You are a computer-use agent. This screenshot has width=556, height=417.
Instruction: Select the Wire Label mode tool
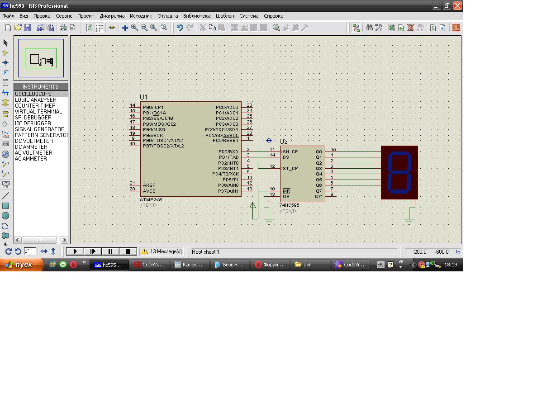pos(5,73)
